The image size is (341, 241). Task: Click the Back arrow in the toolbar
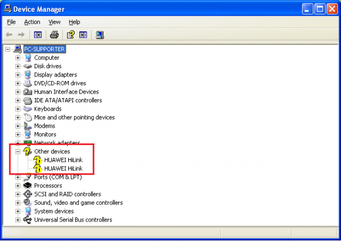click(x=9, y=35)
